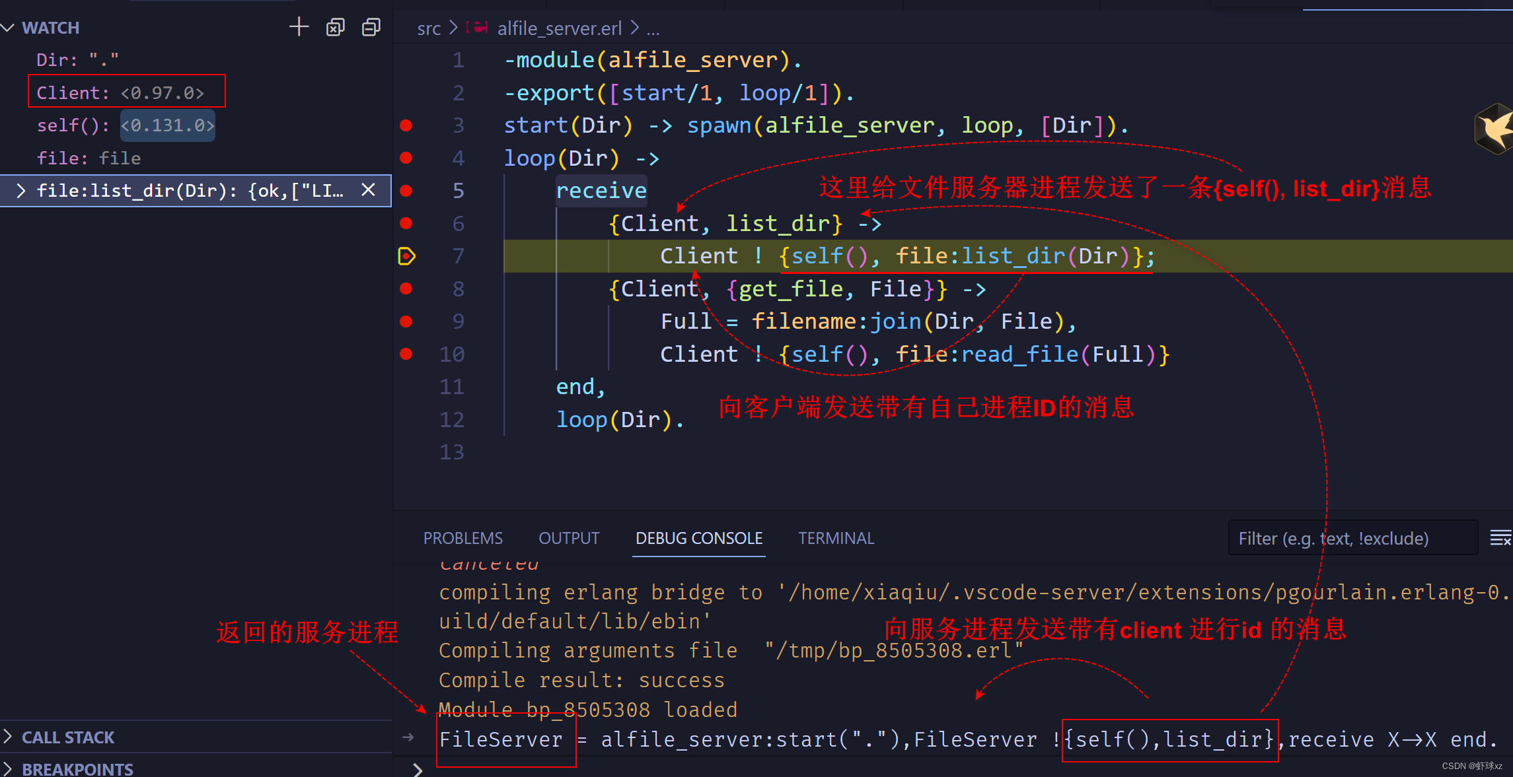Click 'Module bp_8505308 loaded' console line

point(587,710)
